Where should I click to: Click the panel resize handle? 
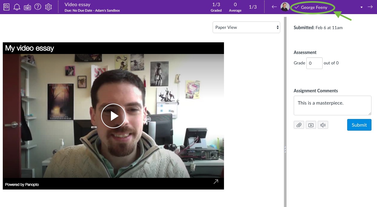tap(285, 149)
